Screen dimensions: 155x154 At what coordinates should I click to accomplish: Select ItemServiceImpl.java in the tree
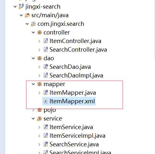tap(77, 136)
